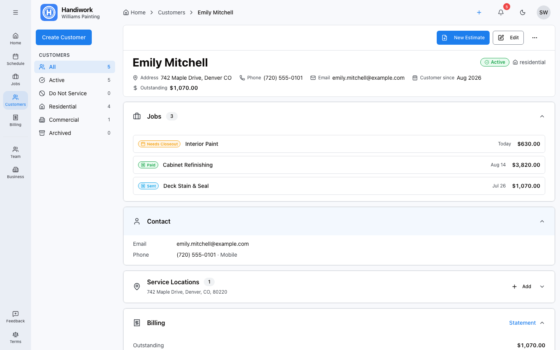Open the billing Statement link

pyautogui.click(x=522, y=323)
